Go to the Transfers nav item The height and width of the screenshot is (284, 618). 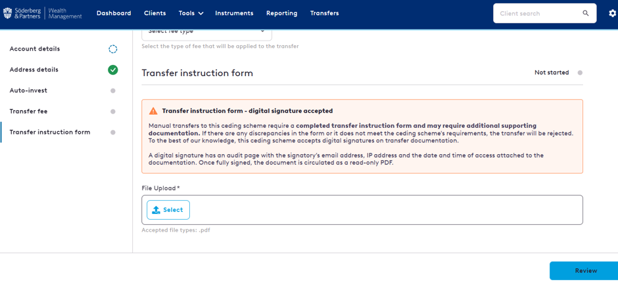[324, 13]
